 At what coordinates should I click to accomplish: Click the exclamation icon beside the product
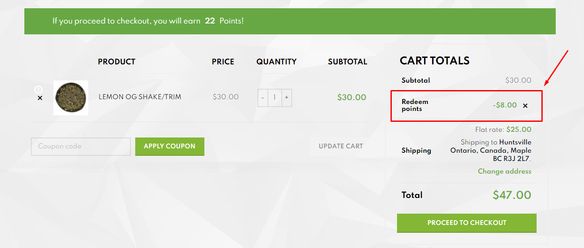[x=38, y=90]
